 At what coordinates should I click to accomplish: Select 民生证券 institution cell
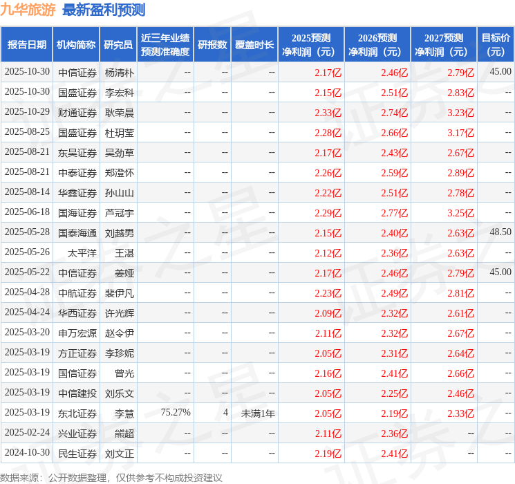77,454
